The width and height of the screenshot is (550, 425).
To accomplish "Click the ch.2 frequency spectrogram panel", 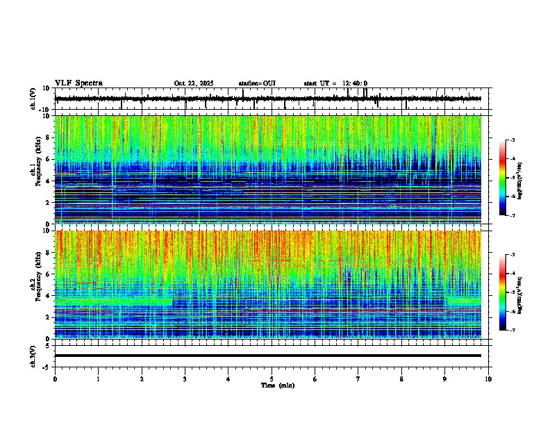I will pos(268,285).
